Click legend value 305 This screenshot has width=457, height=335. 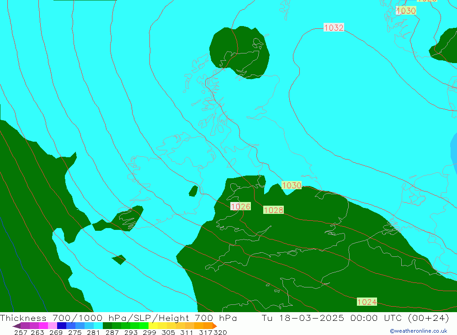(x=168, y=332)
